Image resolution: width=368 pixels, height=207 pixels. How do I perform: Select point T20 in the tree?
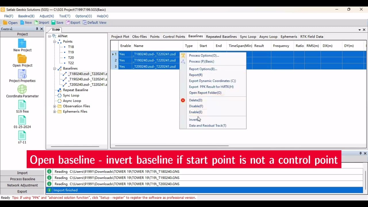[x=71, y=58]
